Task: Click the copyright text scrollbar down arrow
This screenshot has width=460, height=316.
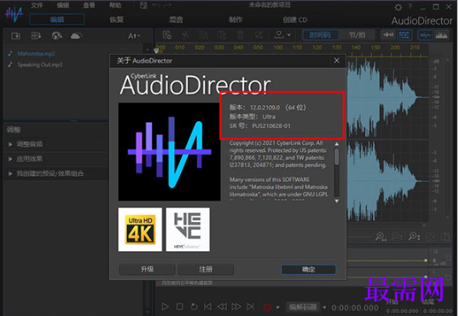Action: (x=337, y=202)
